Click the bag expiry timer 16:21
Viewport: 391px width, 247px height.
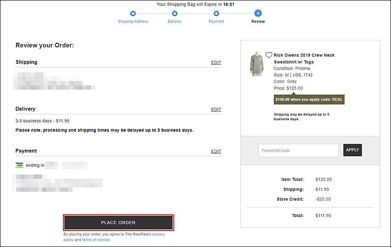(x=229, y=4)
